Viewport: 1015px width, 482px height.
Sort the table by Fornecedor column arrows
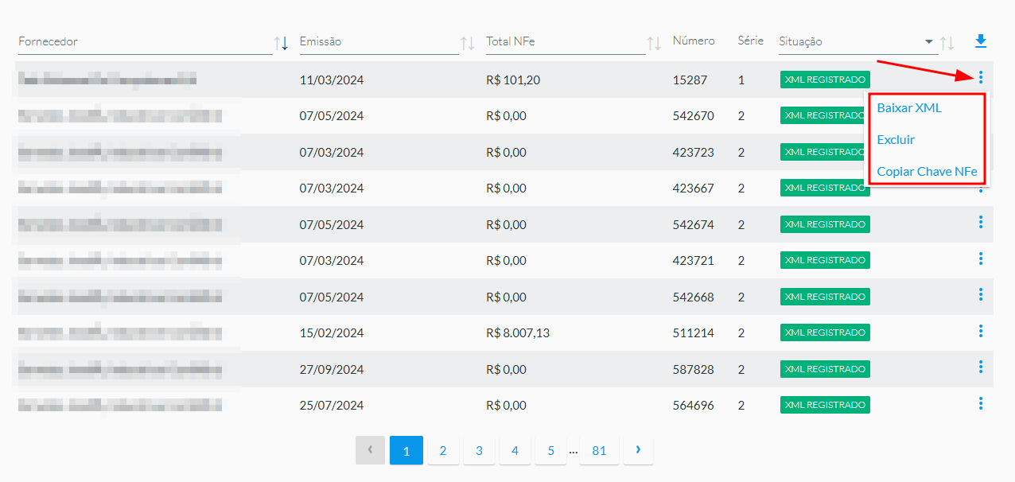click(281, 43)
